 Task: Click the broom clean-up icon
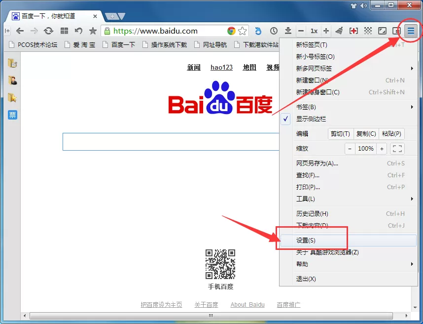pos(339,31)
